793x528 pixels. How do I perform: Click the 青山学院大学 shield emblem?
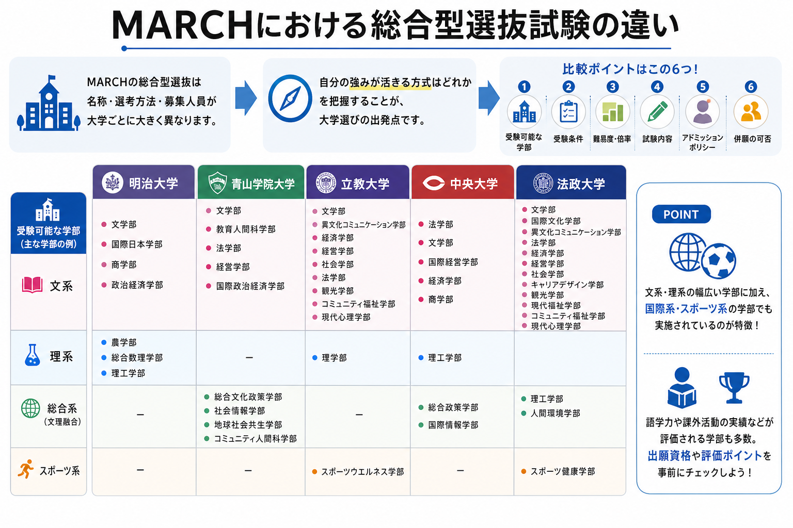[217, 183]
